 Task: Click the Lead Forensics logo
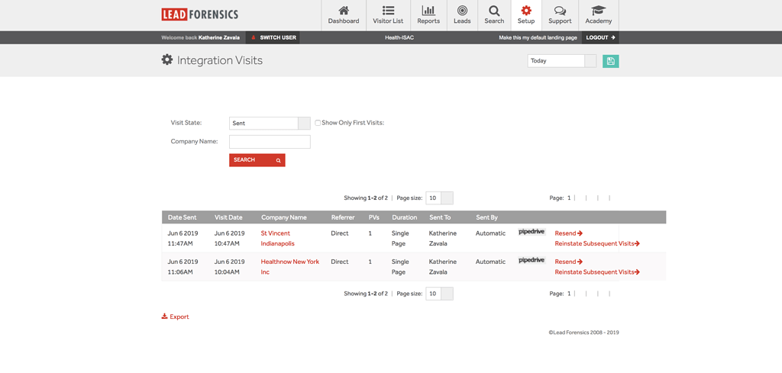(x=199, y=14)
